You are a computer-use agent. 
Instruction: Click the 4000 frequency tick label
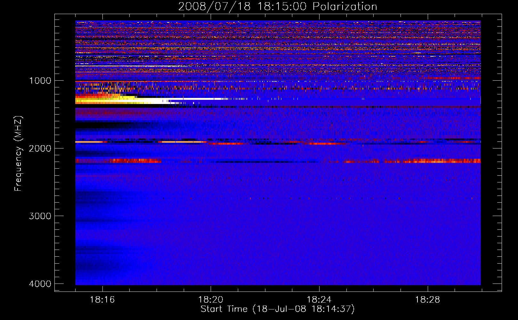pyautogui.click(x=40, y=284)
